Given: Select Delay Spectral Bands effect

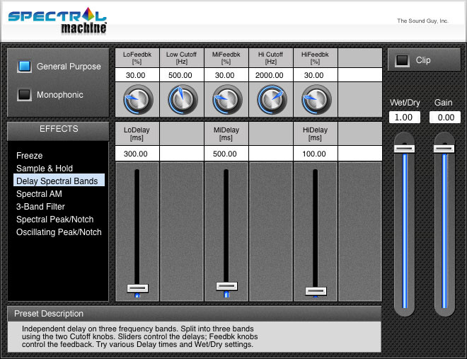Looking at the screenshot, I should click(59, 181).
